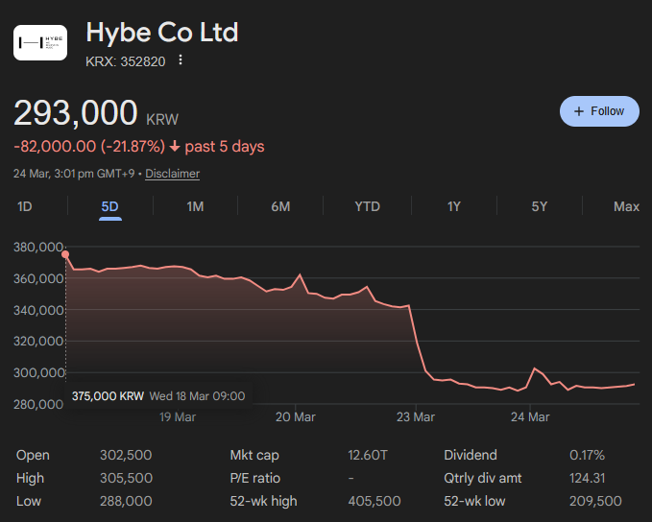
Task: Click the 20 Mar axis label
Action: 295,416
